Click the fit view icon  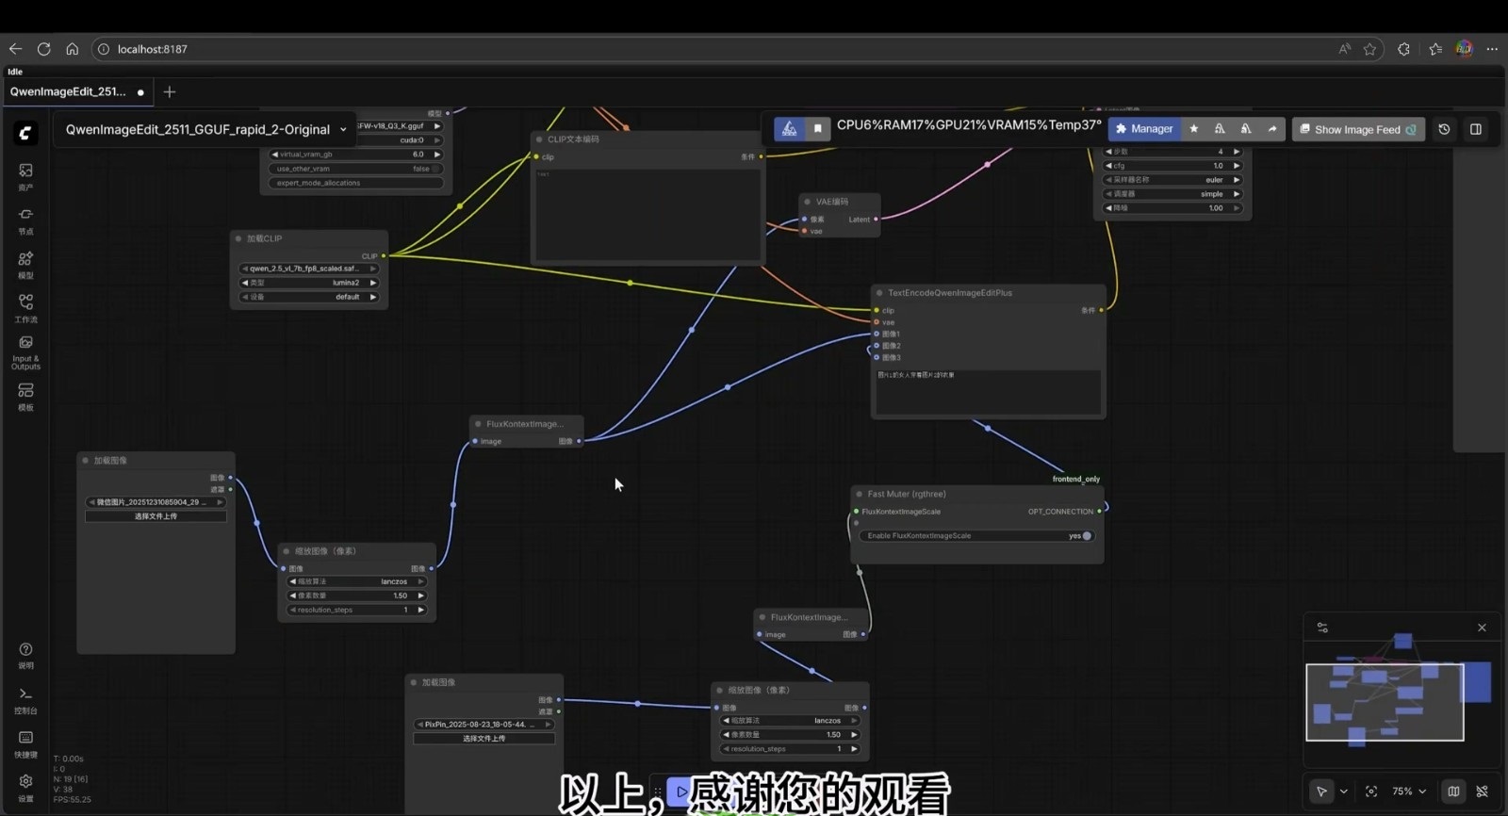(x=1371, y=792)
